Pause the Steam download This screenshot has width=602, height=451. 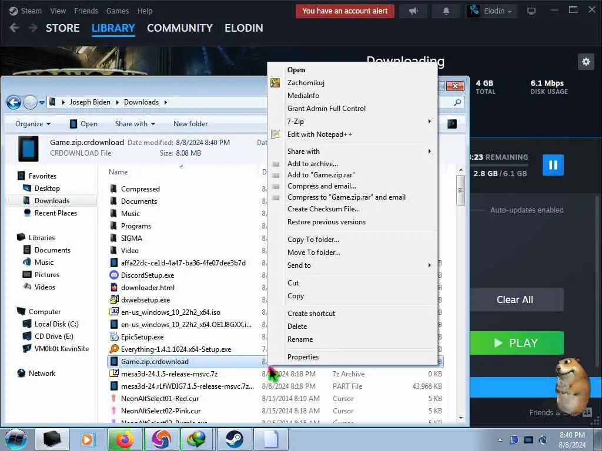(x=553, y=165)
